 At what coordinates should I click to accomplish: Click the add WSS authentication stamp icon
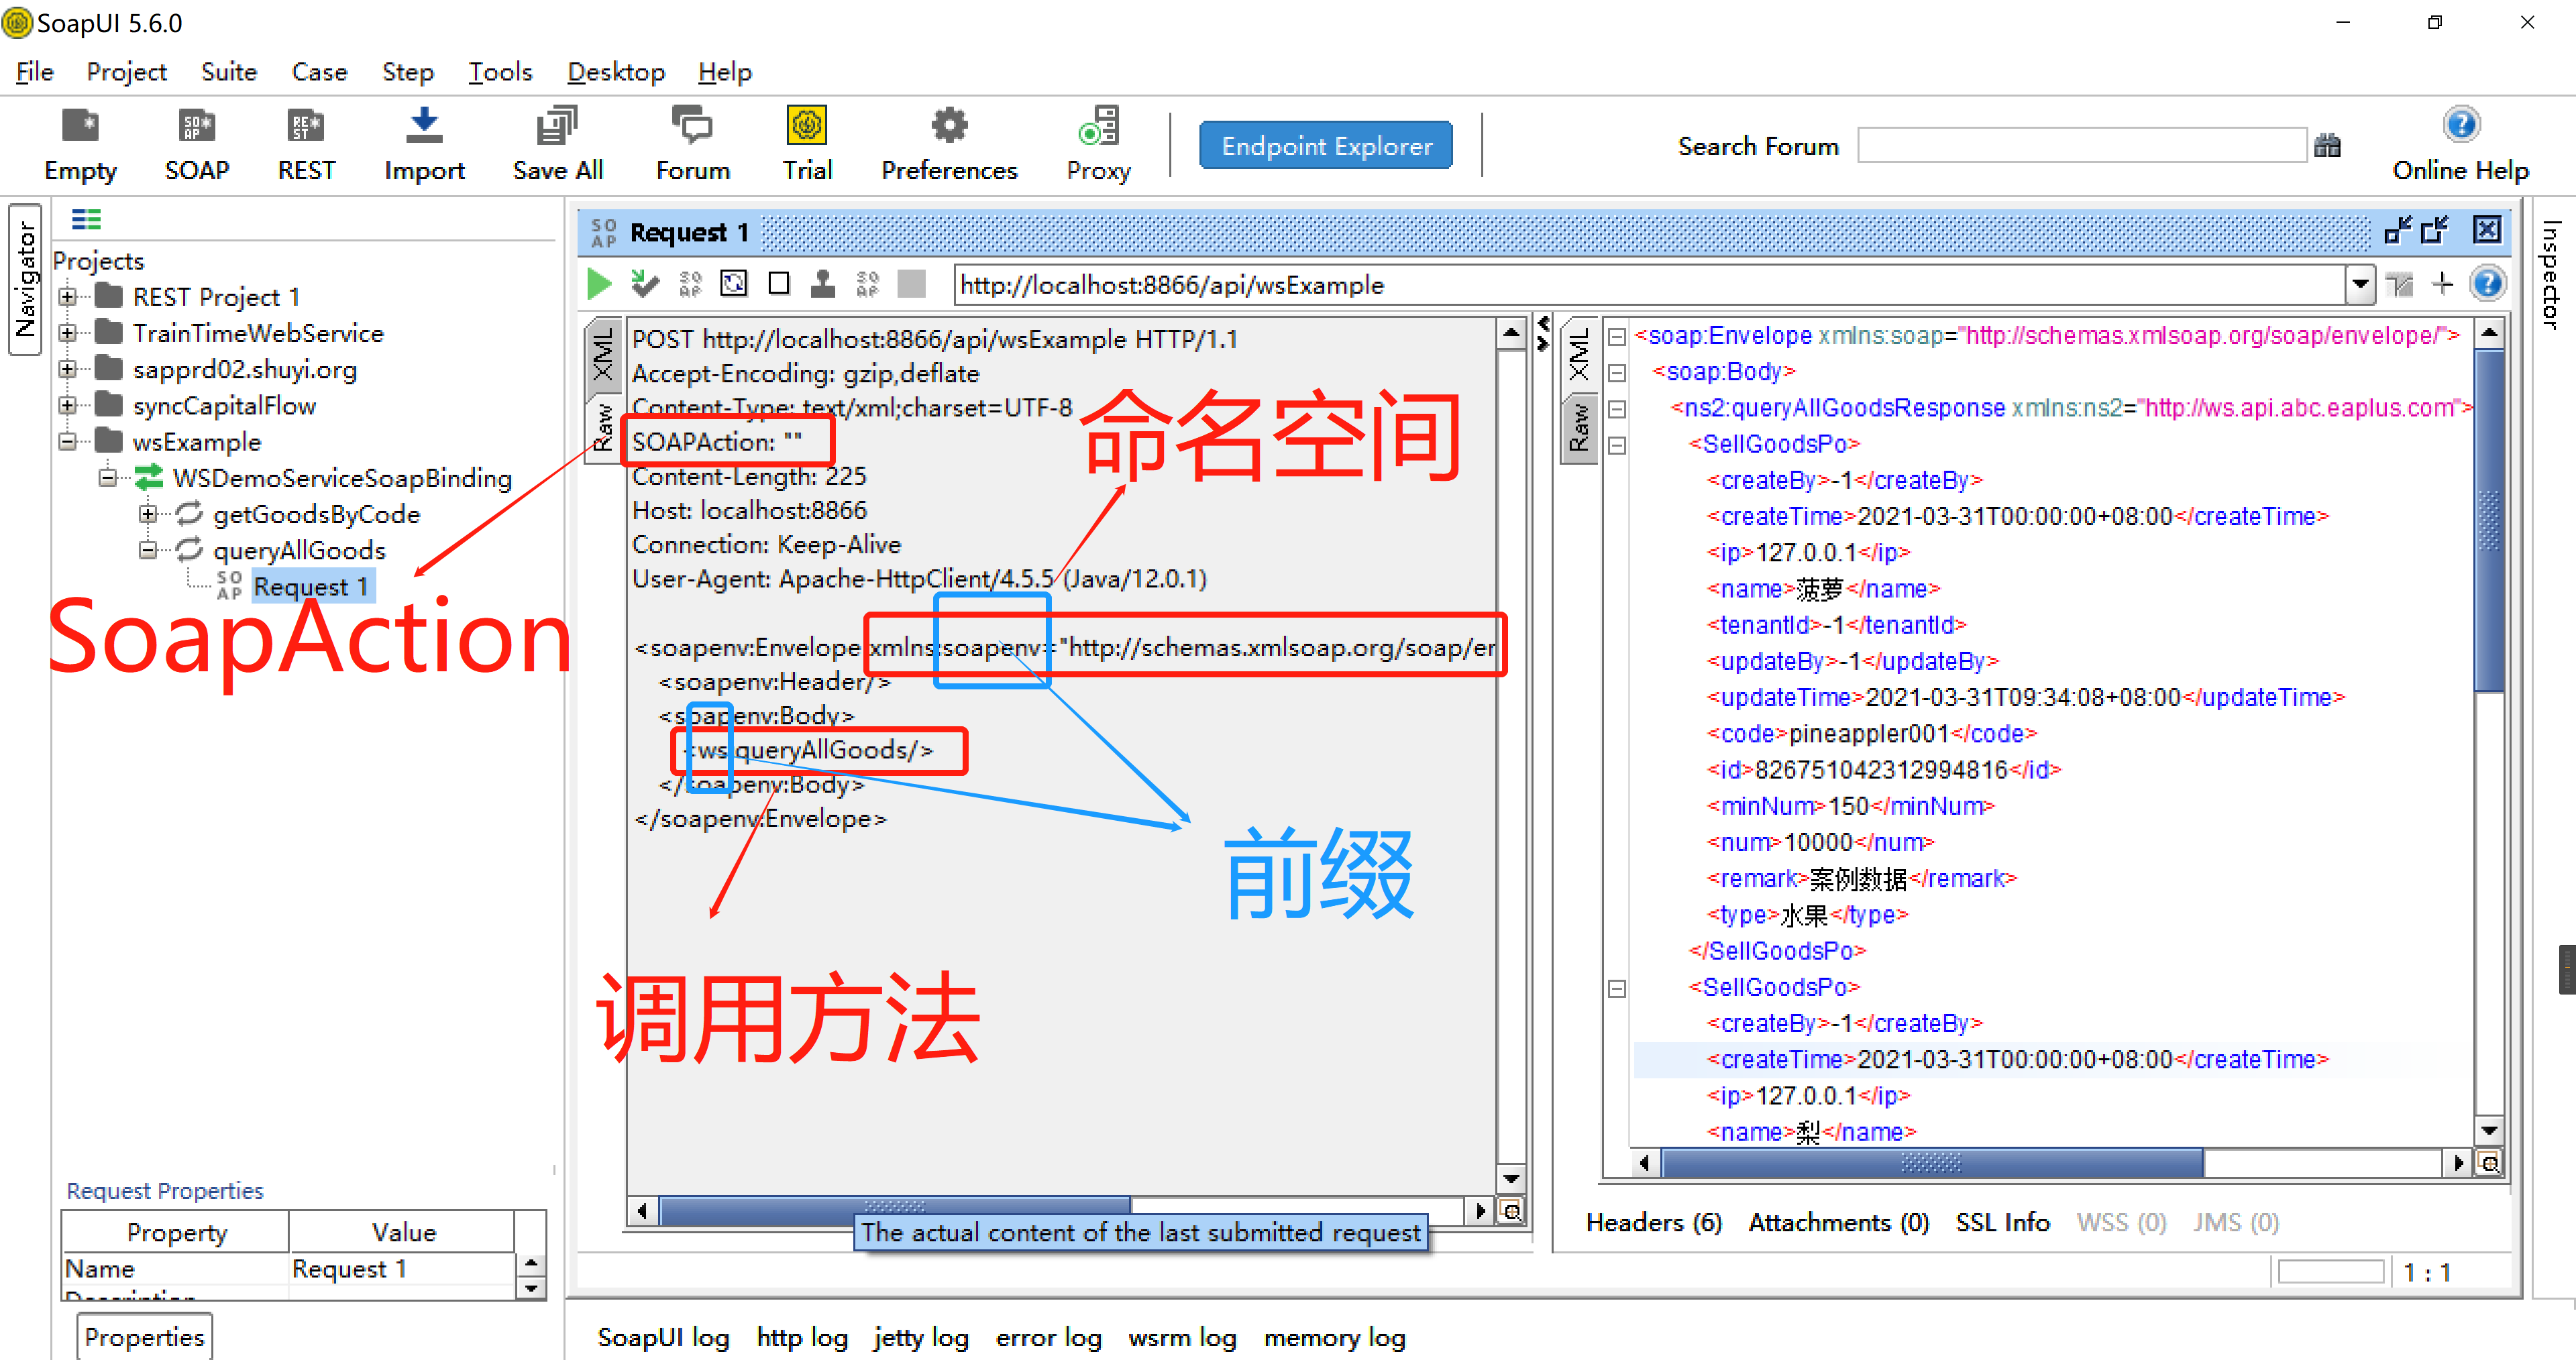(x=822, y=283)
